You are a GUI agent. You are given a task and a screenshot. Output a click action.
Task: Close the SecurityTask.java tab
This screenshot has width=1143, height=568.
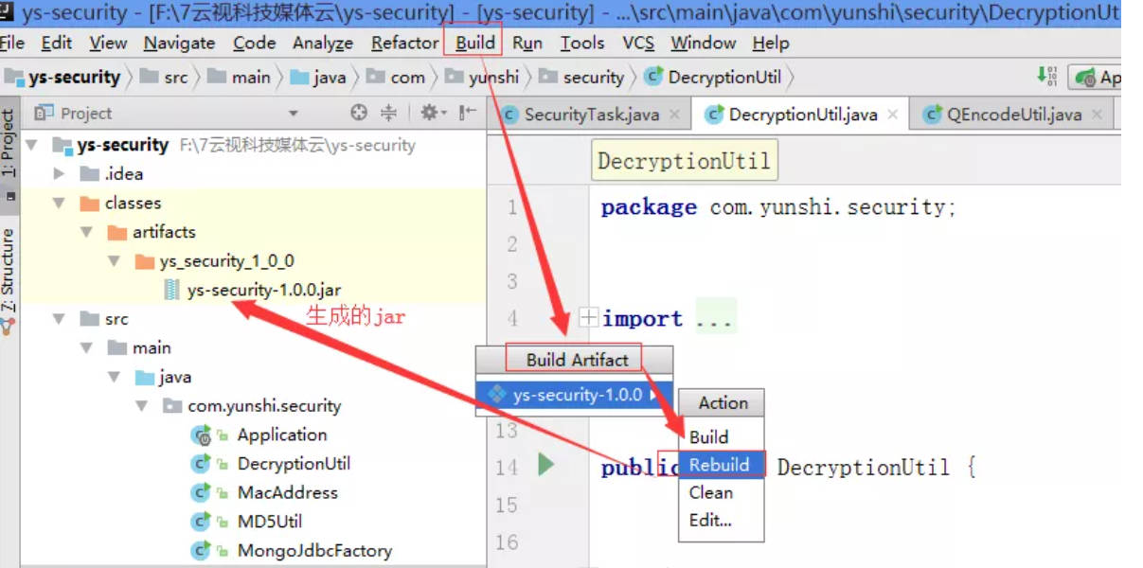(x=674, y=115)
